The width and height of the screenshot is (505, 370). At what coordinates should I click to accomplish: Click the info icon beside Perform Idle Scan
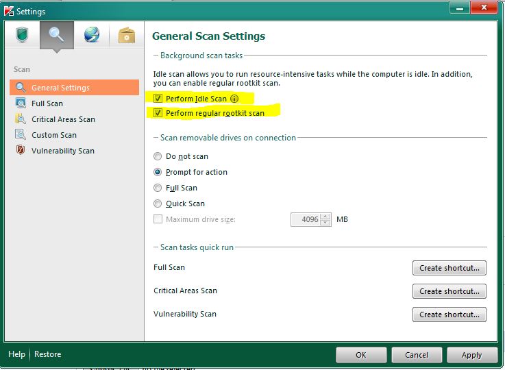[234, 99]
